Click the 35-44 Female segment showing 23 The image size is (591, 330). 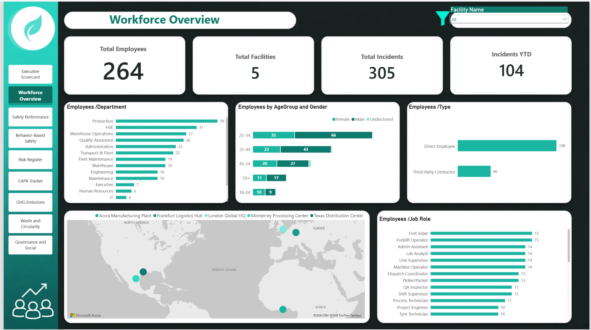[267, 149]
